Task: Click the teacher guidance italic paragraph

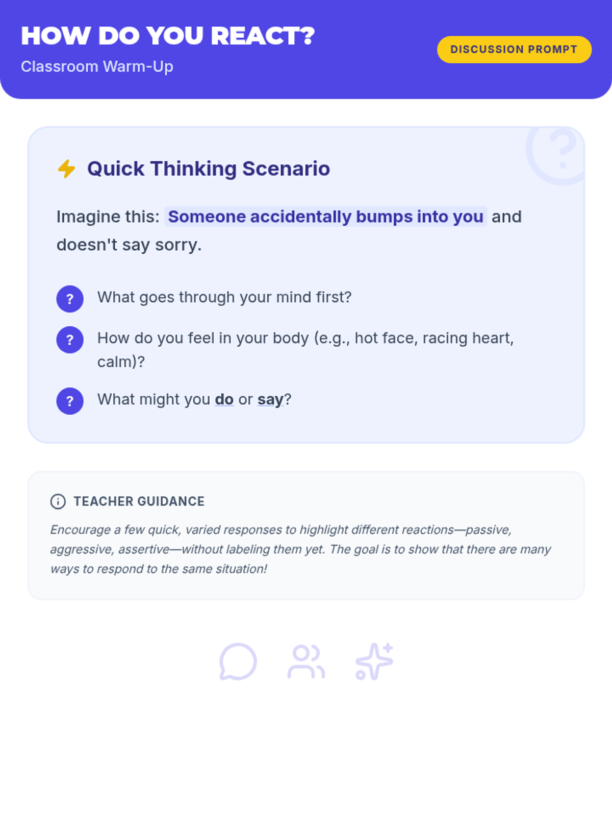Action: click(301, 549)
